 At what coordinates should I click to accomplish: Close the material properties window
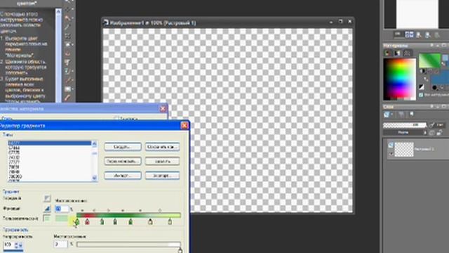point(163,108)
